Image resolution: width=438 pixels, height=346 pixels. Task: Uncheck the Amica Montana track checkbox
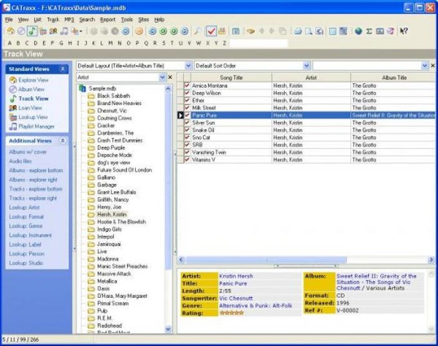(x=187, y=86)
